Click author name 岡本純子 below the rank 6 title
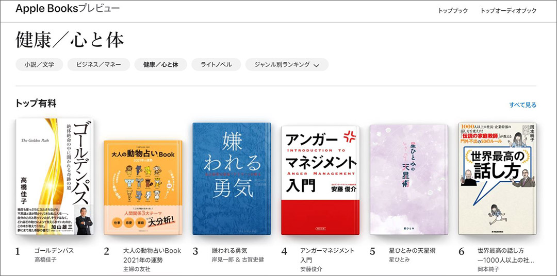The width and height of the screenshot is (557, 276). tap(489, 269)
